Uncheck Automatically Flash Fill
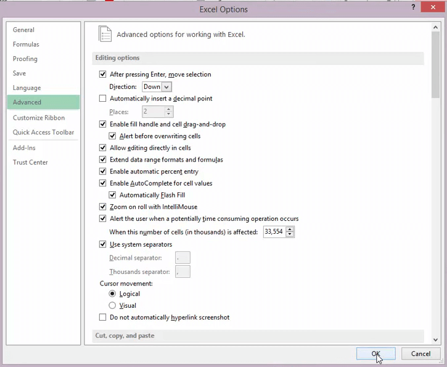This screenshot has width=447, height=367. click(x=112, y=195)
